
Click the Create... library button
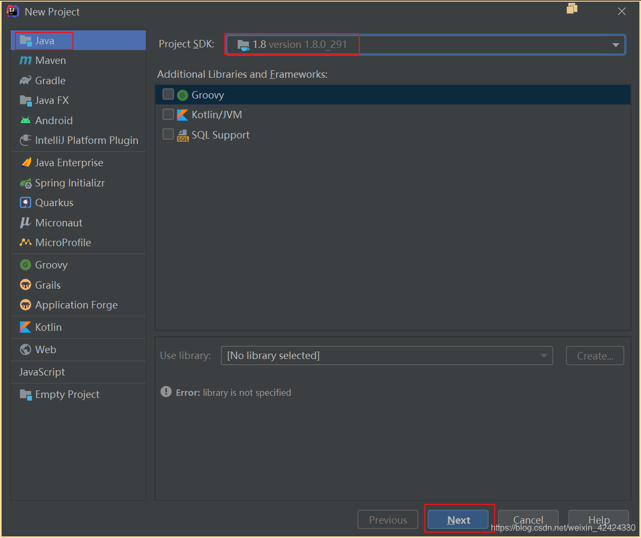click(x=595, y=356)
